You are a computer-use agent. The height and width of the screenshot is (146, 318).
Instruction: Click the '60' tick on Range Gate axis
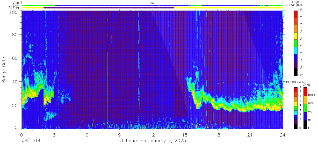[15, 58]
